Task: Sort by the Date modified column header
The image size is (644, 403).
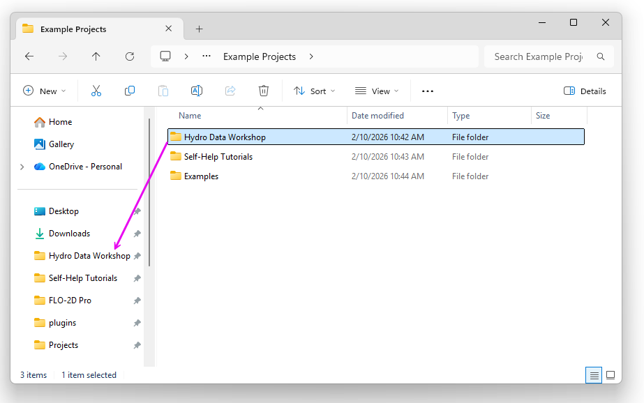Action: click(377, 116)
